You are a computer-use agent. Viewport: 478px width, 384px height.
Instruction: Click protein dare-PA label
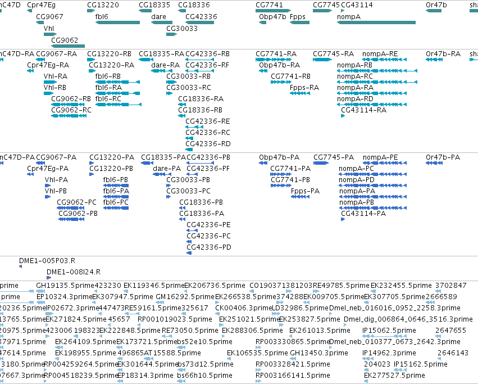[x=167, y=169]
